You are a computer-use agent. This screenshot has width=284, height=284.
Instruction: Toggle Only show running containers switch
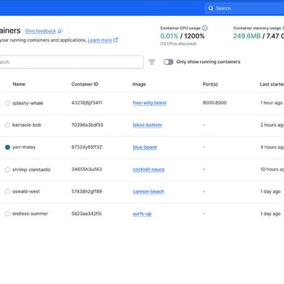(x=168, y=62)
